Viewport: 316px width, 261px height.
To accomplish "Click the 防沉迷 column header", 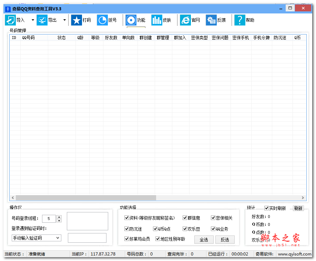I will (282, 38).
